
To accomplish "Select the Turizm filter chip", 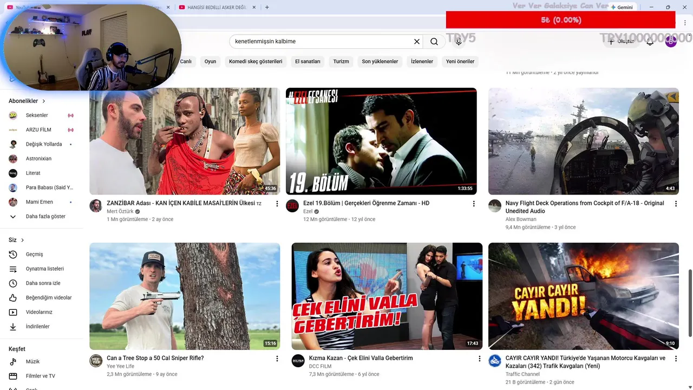I will (341, 62).
